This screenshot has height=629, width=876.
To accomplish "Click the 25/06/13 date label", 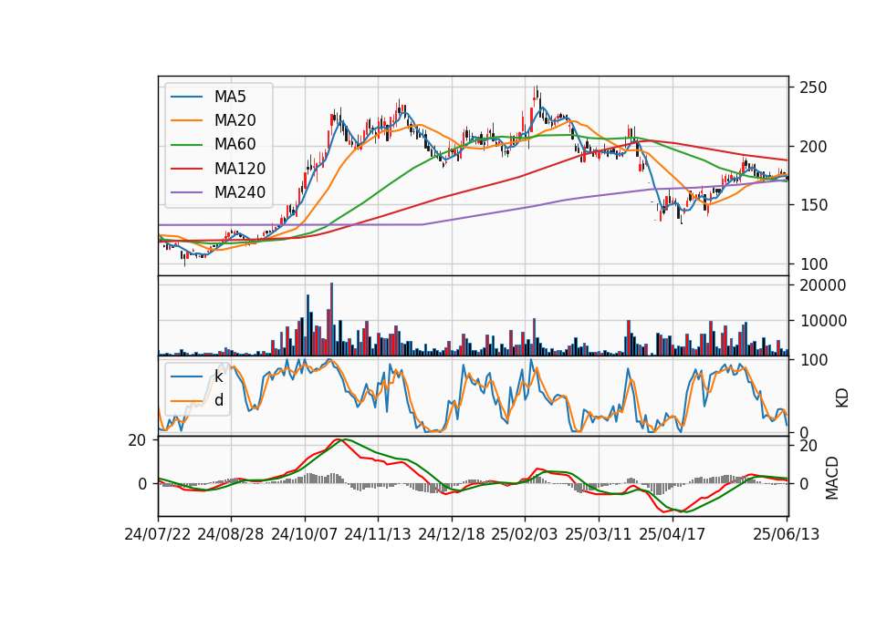I will click(787, 534).
